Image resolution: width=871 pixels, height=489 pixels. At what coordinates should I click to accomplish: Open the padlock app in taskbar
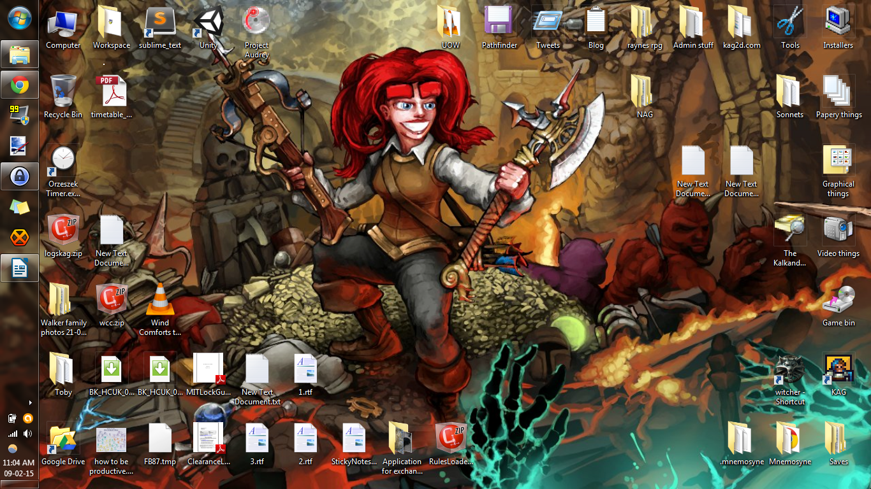point(19,176)
